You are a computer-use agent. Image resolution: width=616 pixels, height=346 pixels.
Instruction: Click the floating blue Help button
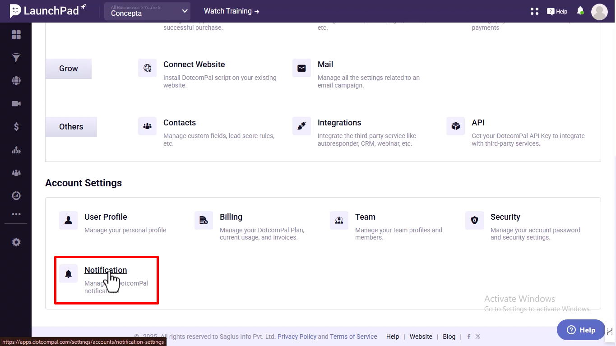pyautogui.click(x=581, y=330)
